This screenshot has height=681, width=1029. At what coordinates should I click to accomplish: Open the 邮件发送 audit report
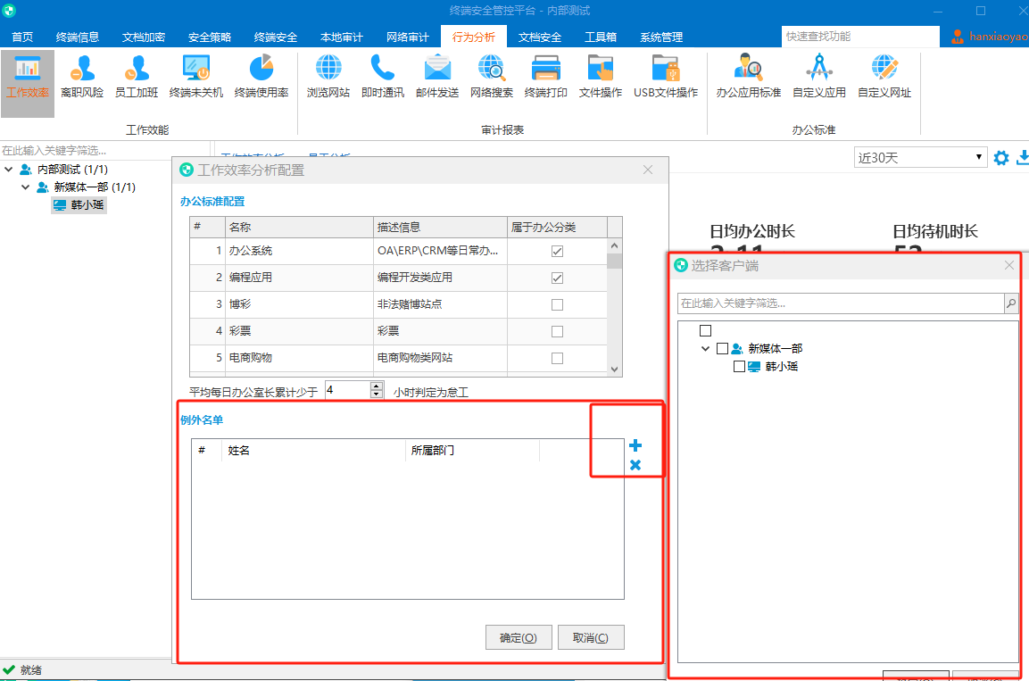pyautogui.click(x=437, y=77)
